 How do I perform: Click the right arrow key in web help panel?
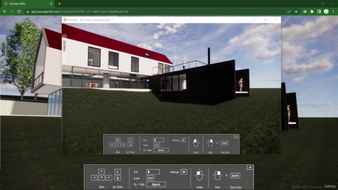(x=109, y=178)
